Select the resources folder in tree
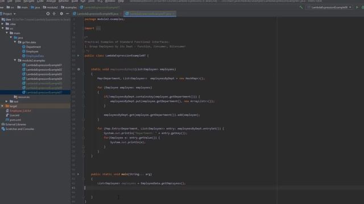Image resolution: width=364 pixels, height=204 pixels. (24, 97)
